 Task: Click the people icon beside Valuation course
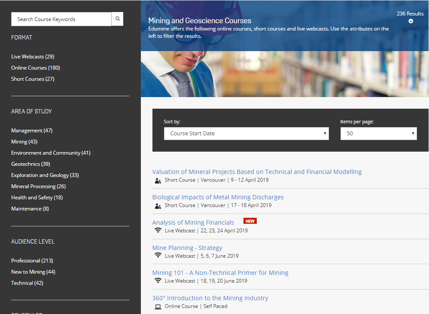coord(158,181)
